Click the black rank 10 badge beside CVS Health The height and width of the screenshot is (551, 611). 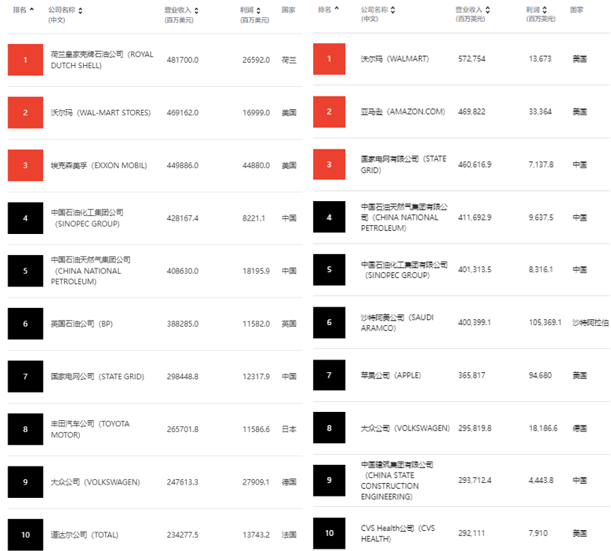click(329, 533)
